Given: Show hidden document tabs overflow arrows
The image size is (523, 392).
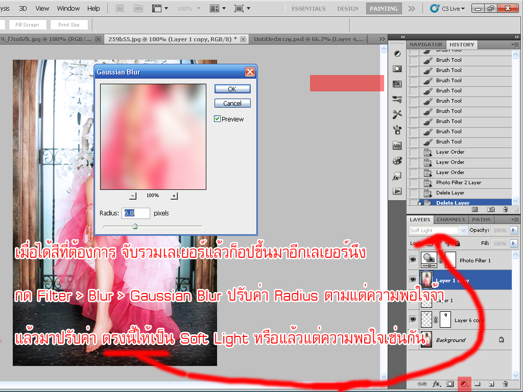Looking at the screenshot, I should point(382,39).
